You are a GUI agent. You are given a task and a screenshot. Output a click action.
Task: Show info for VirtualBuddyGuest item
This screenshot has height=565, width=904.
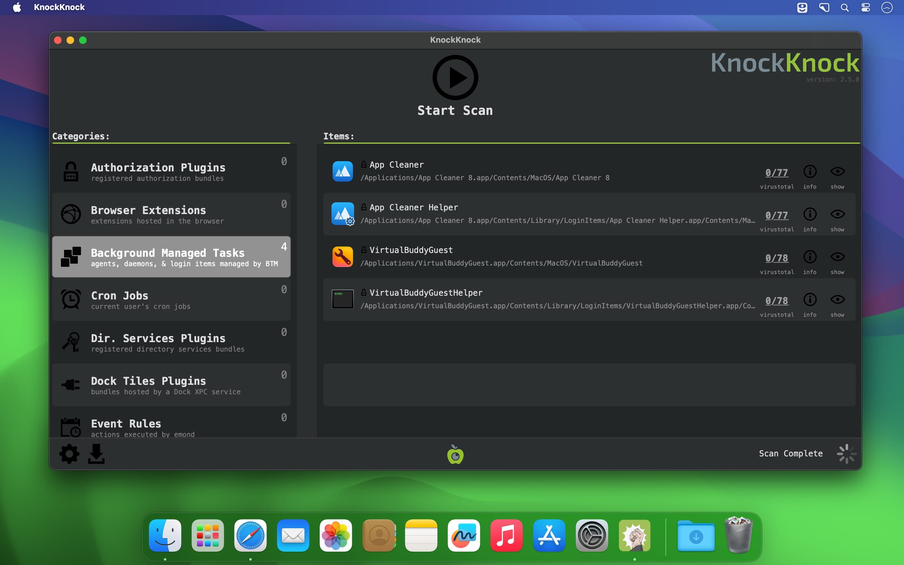[x=810, y=257]
